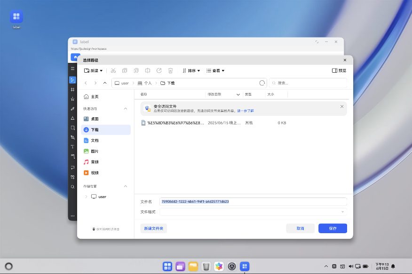The height and width of the screenshot is (274, 412).
Task: Select the frame grid tool in label toolbar
Action: coord(73,90)
